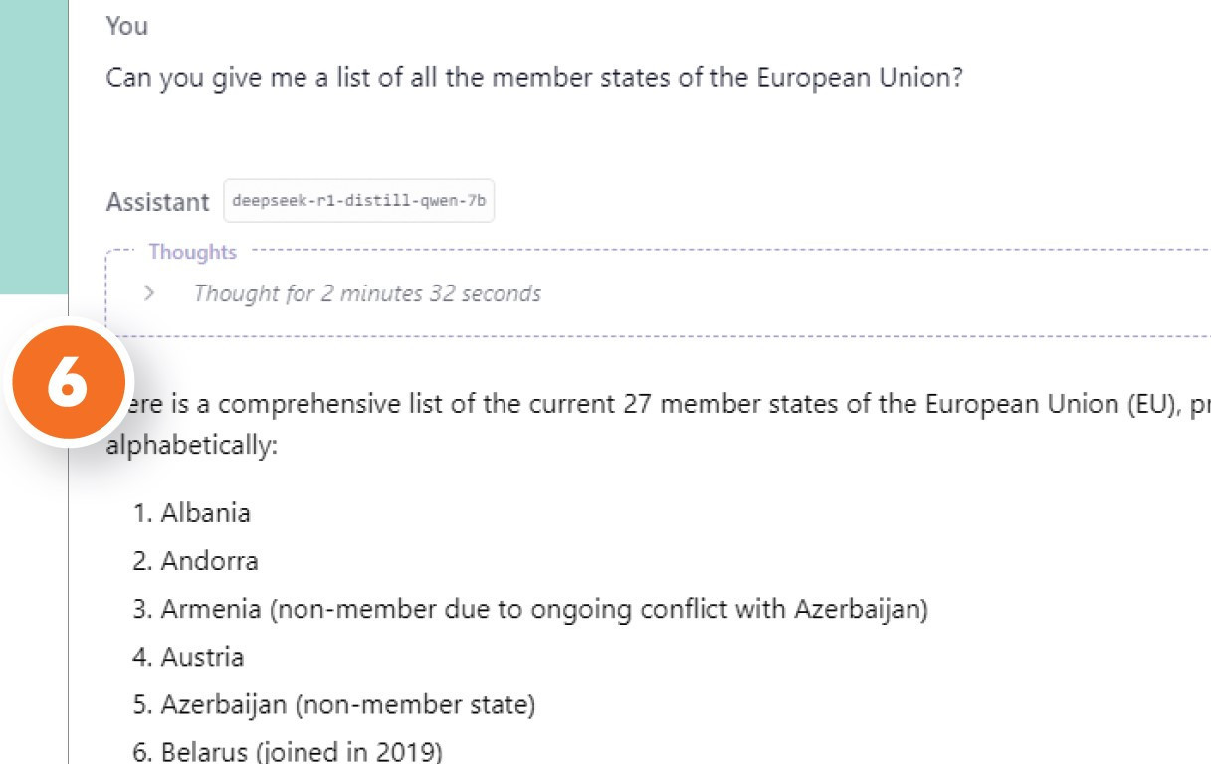The width and height of the screenshot is (1211, 764).
Task: Select the "Assistant" sender label
Action: click(157, 202)
